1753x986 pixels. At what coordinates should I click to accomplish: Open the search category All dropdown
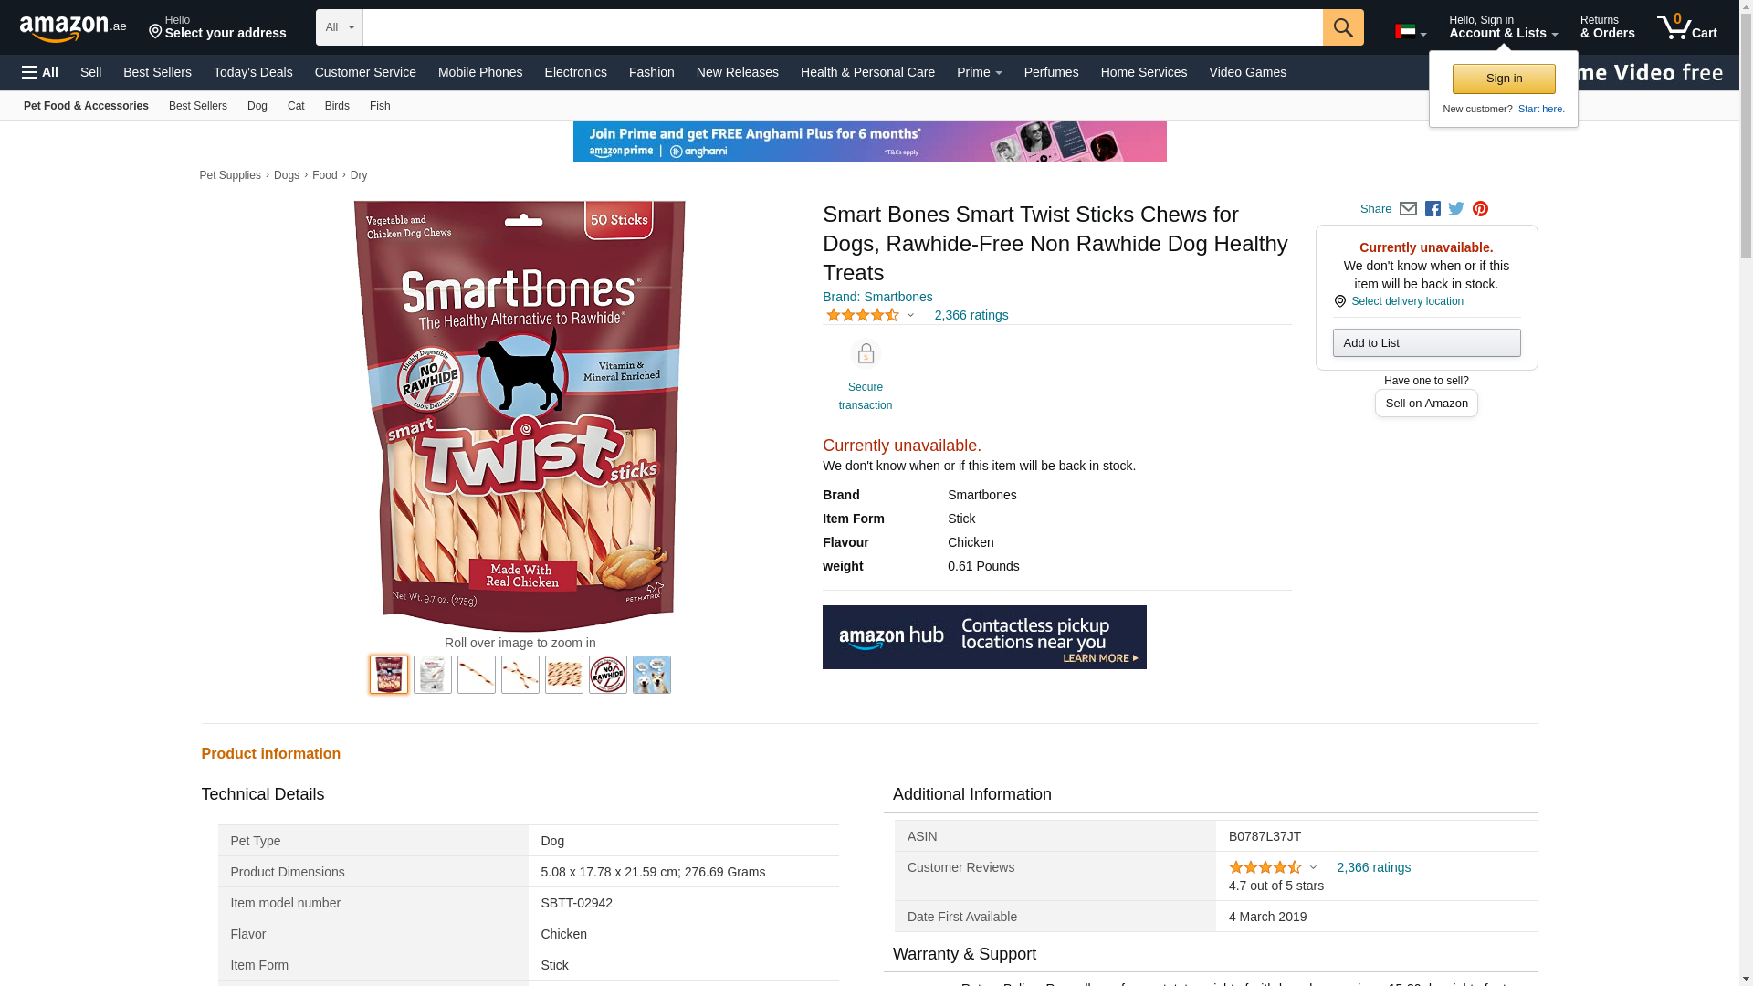(x=339, y=27)
